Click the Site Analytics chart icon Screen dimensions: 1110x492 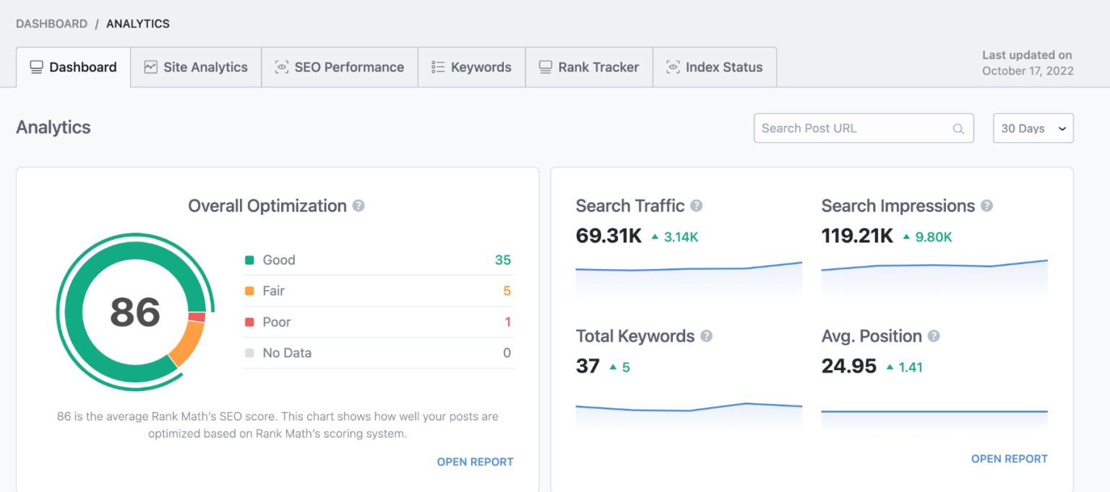150,67
